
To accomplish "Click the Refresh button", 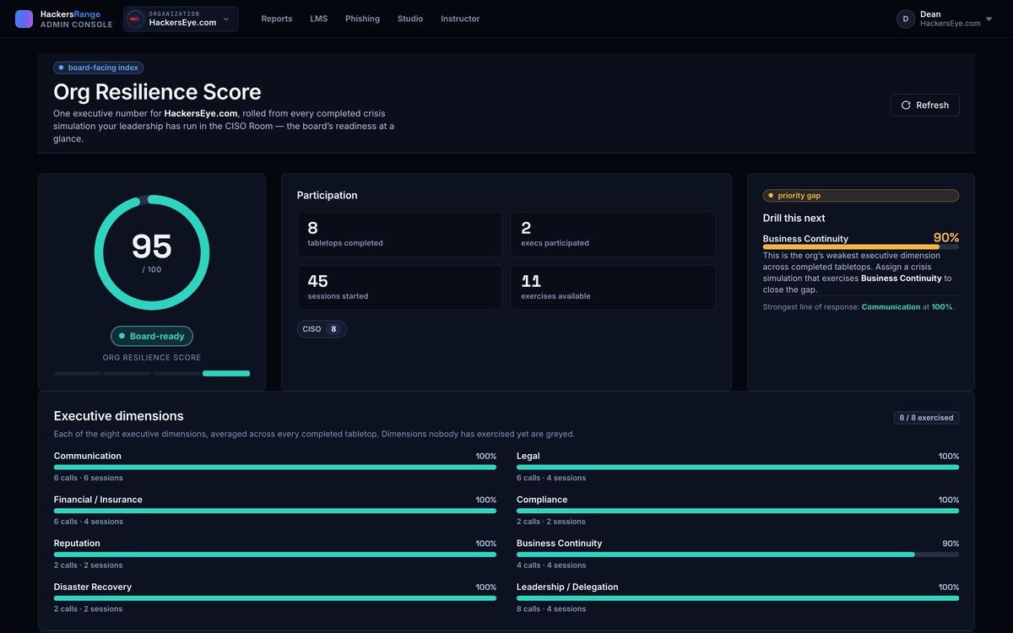I will click(924, 105).
